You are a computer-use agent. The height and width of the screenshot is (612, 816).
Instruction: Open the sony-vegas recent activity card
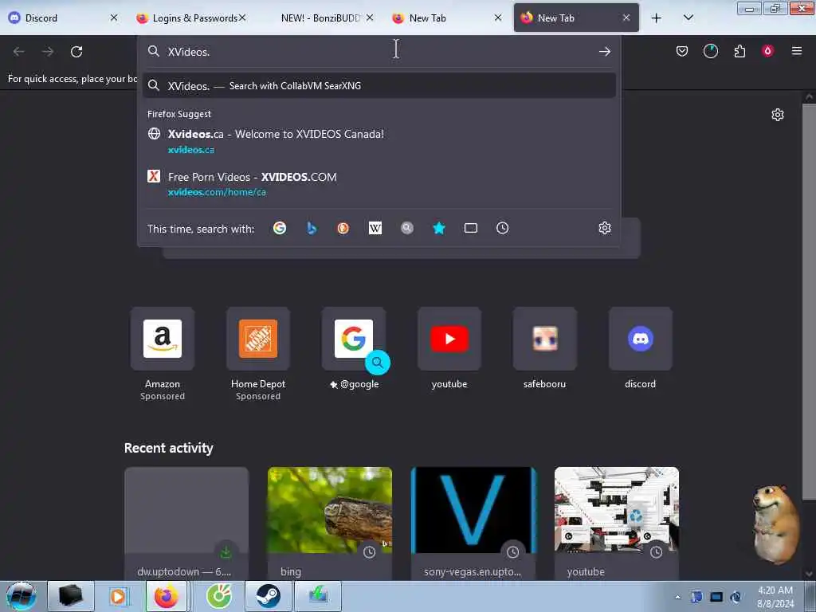pyautogui.click(x=473, y=523)
